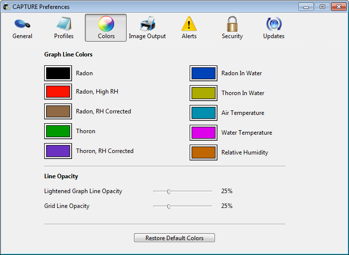Open the Alerts tab
349x255 pixels.
point(189,28)
